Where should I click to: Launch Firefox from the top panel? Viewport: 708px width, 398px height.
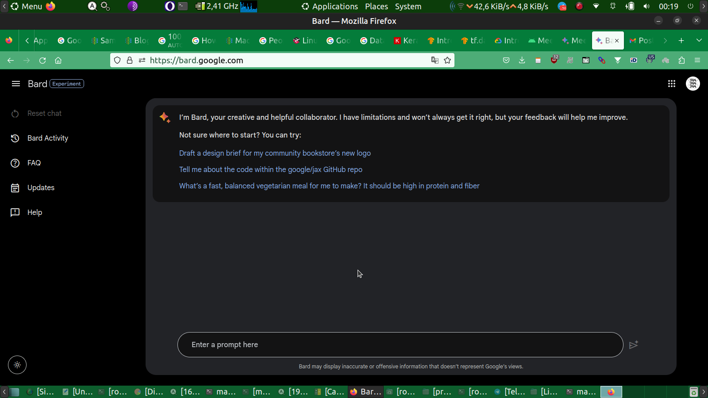[51, 6]
